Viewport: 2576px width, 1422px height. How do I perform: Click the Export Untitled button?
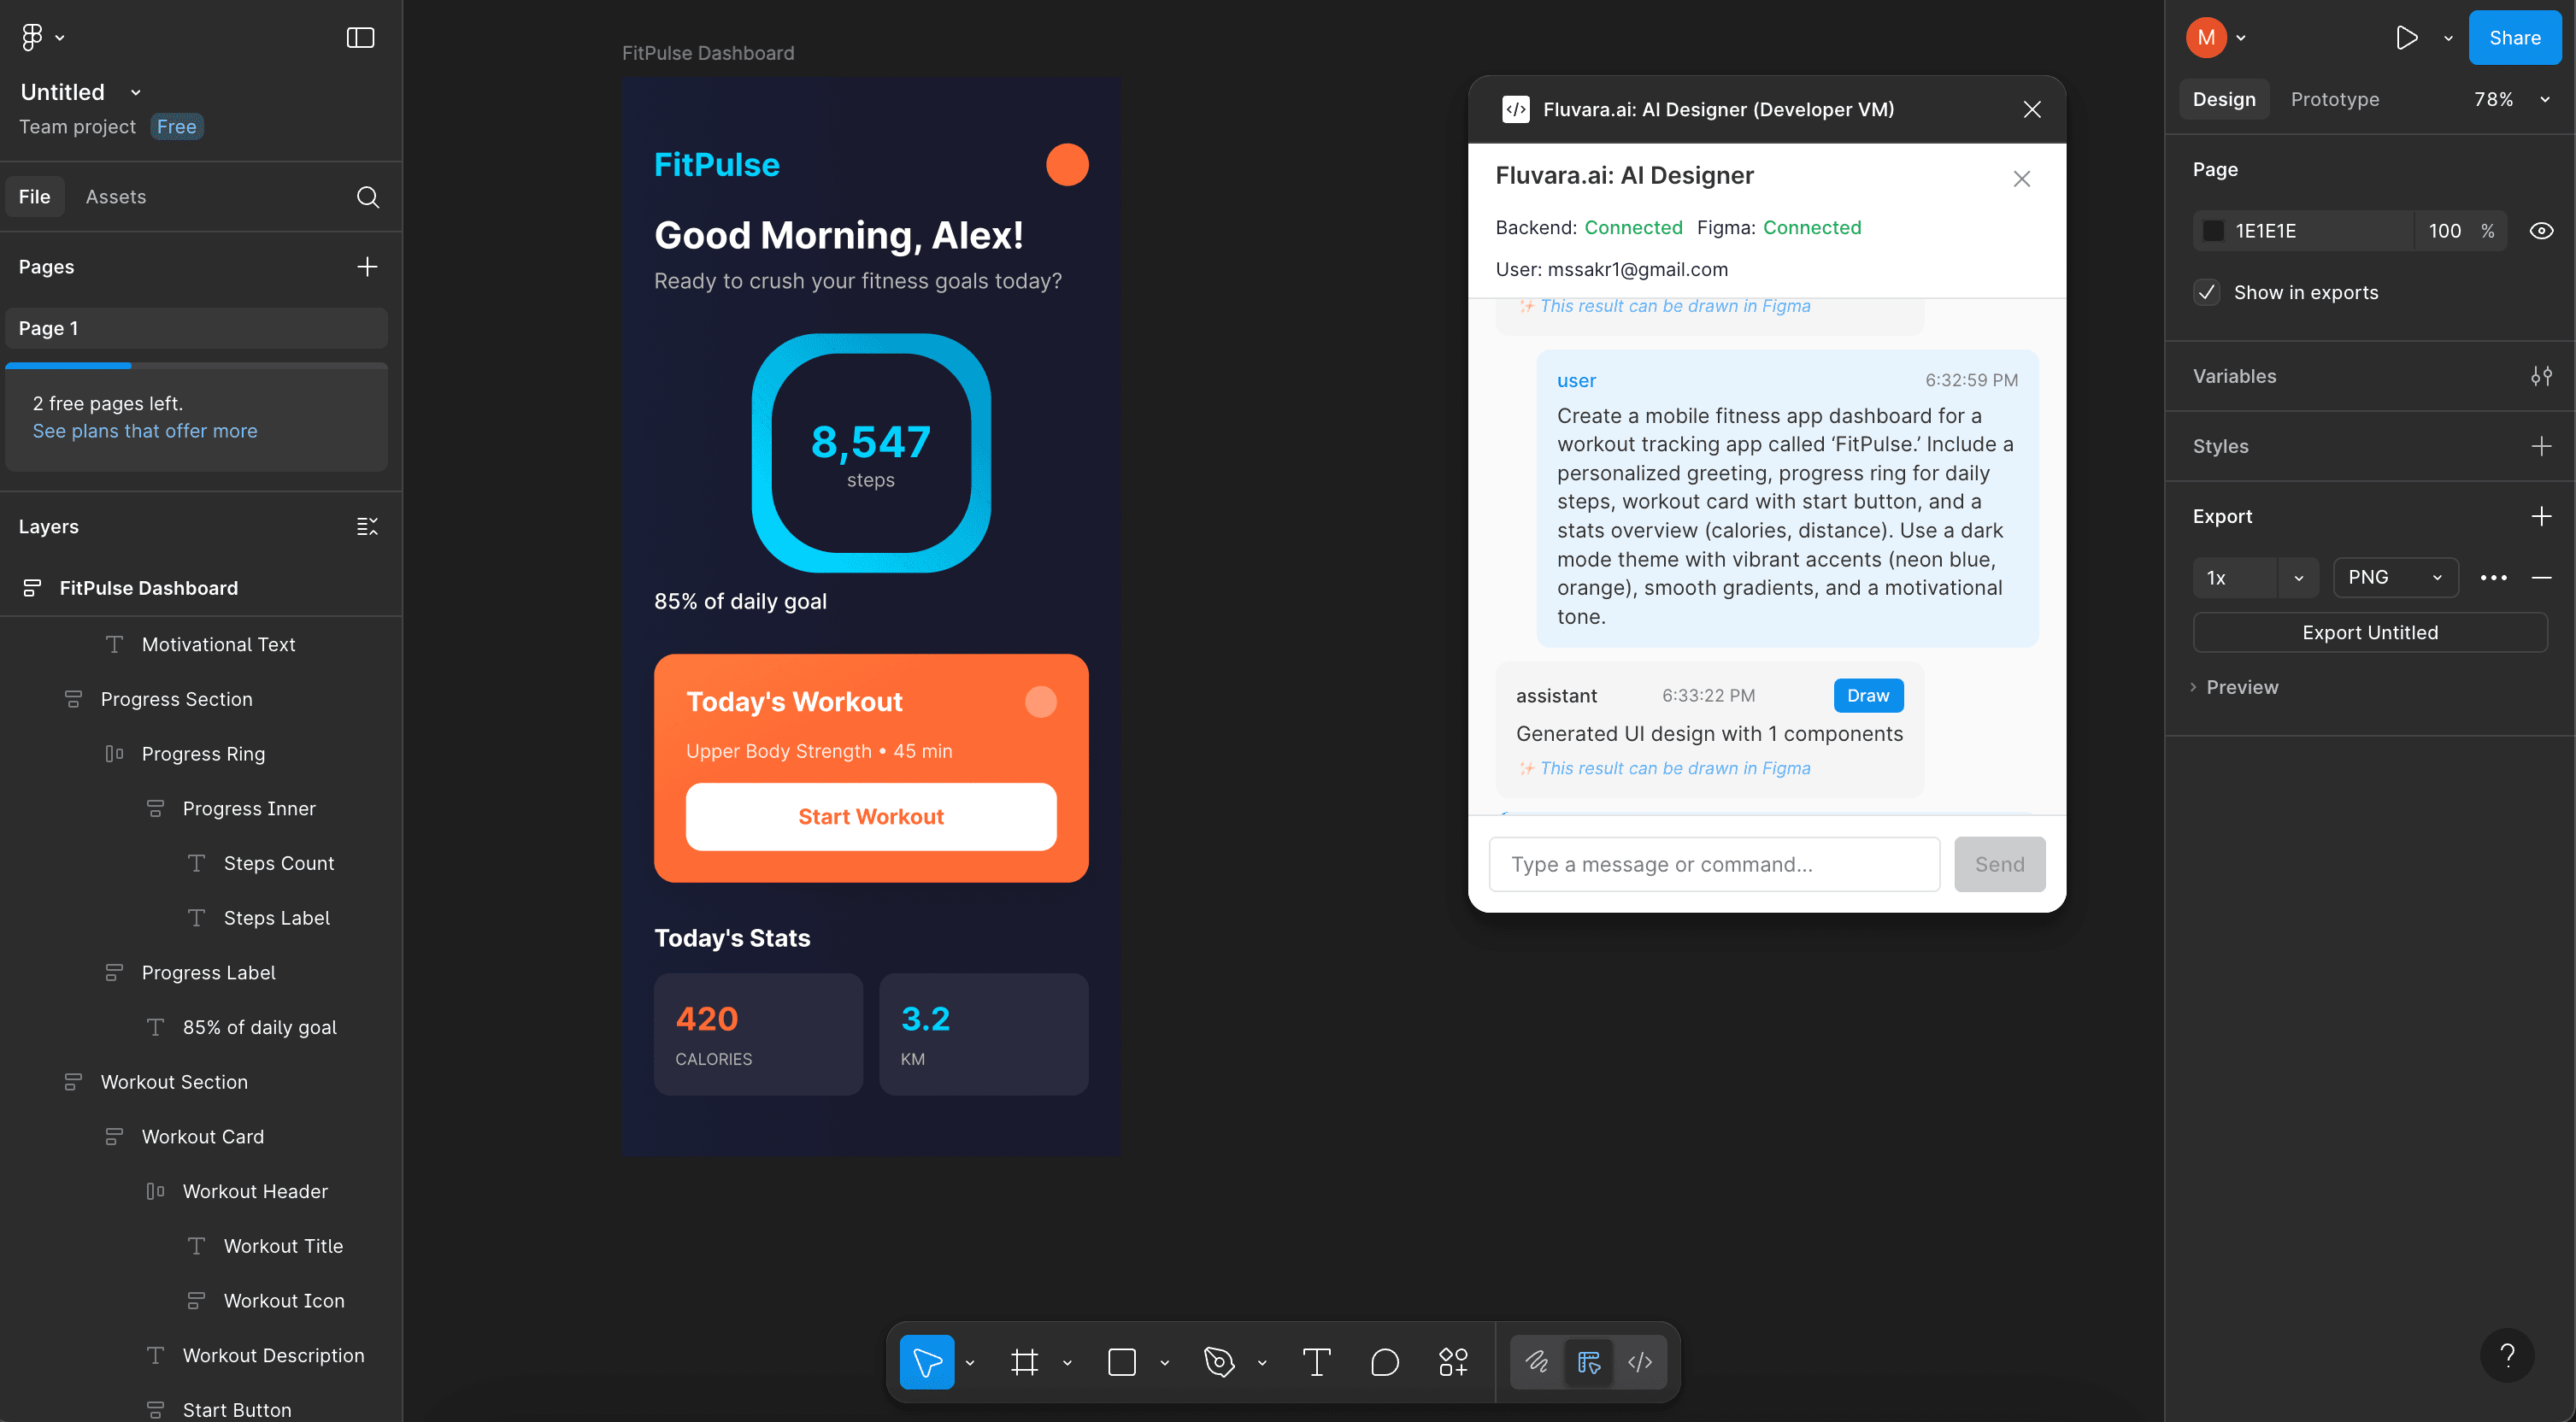click(2370, 632)
